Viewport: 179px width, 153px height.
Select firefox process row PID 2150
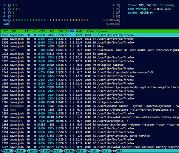90,42
